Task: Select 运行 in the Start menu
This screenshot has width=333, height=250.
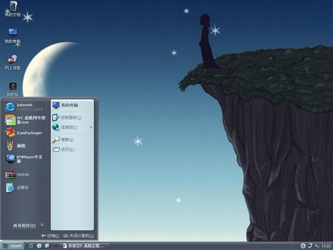Action: 67,149
